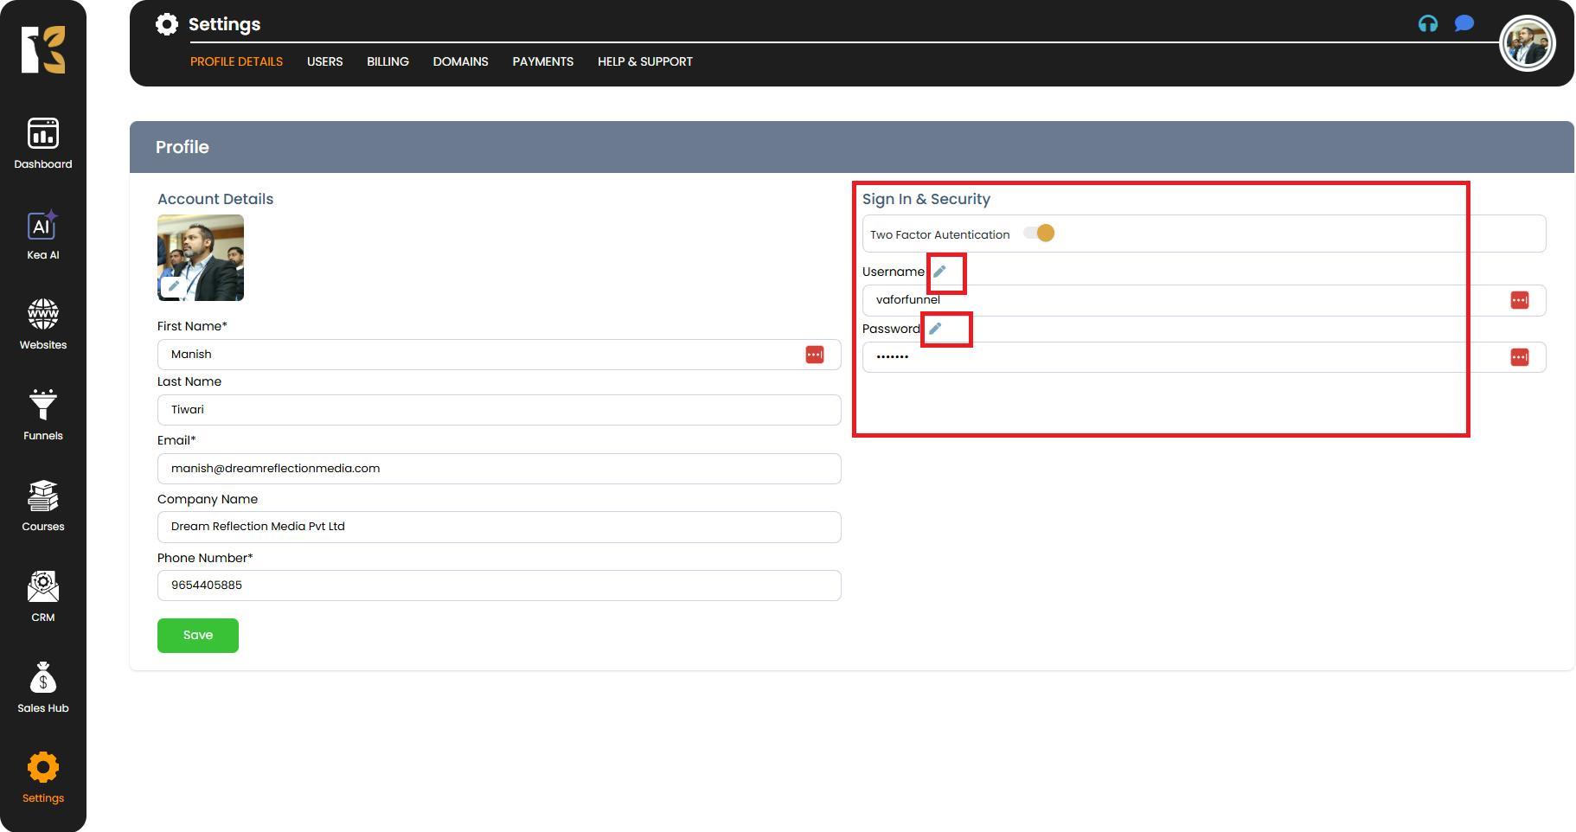The width and height of the screenshot is (1576, 832).
Task: Edit the profile photo with pencil overlay
Action: (x=173, y=286)
